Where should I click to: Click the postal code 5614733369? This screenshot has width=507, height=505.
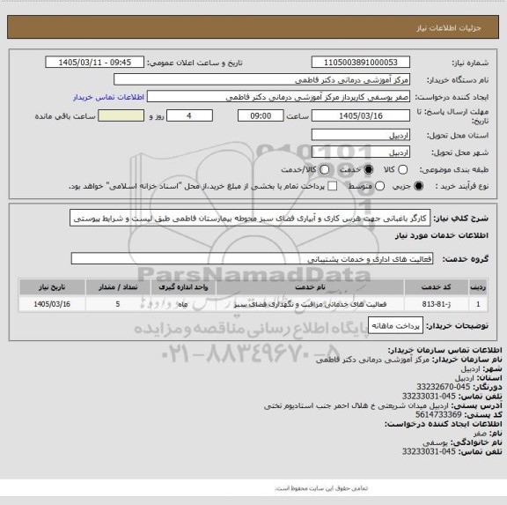click(438, 414)
